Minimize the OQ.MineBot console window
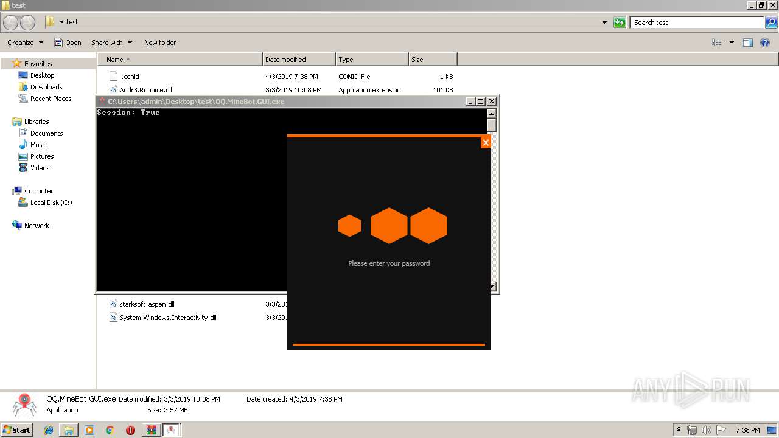Image resolution: width=779 pixels, height=438 pixels. pyautogui.click(x=470, y=102)
